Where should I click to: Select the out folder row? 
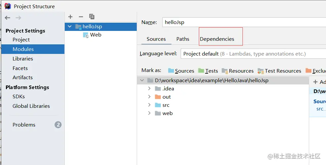pyautogui.click(x=223, y=97)
